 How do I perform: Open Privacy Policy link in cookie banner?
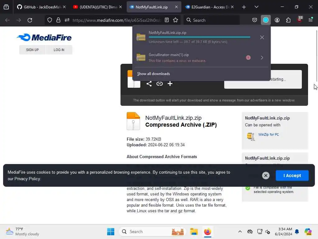click(x=27, y=179)
